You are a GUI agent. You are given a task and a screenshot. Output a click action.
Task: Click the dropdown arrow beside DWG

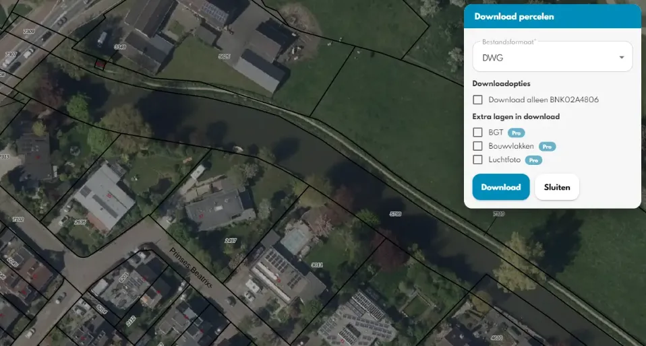(x=621, y=57)
